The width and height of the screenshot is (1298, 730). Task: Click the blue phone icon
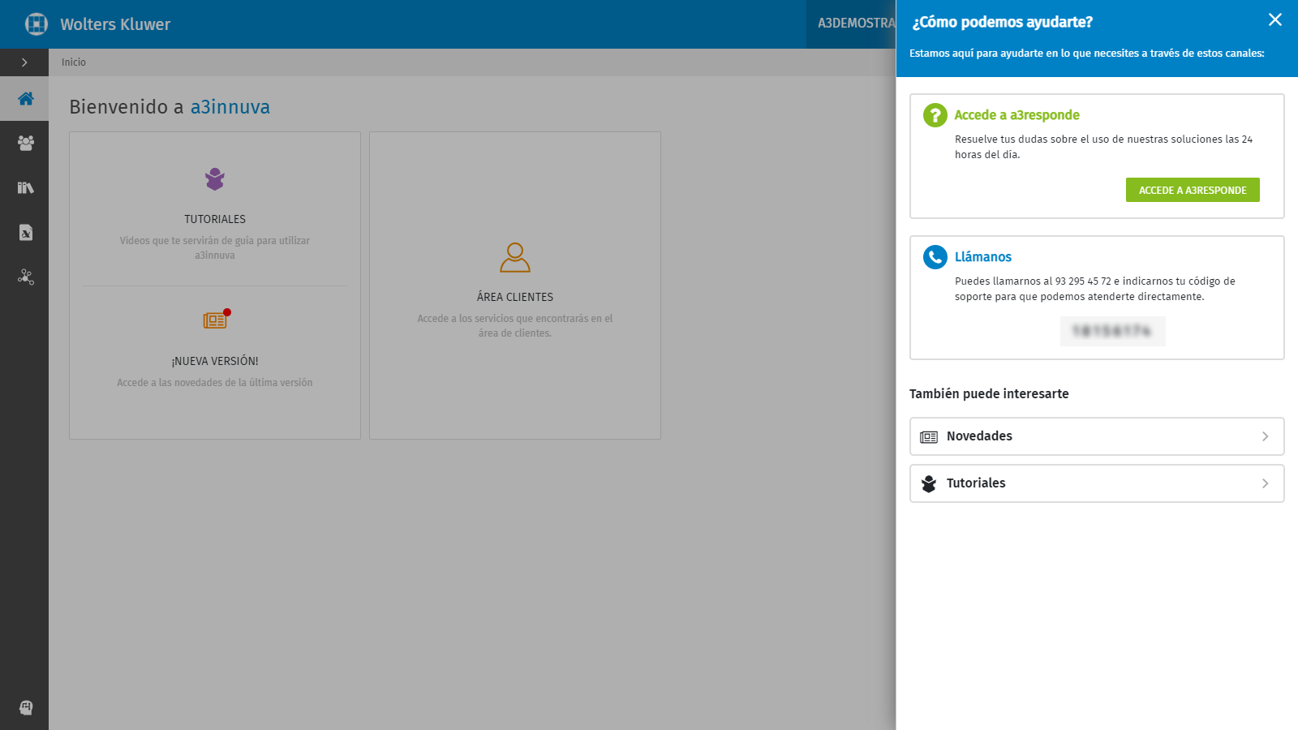935,257
